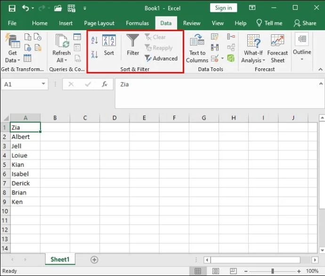Screen dimensions: 325x276
Task: Click the Manage Data Model green icon
Action: point(231,58)
